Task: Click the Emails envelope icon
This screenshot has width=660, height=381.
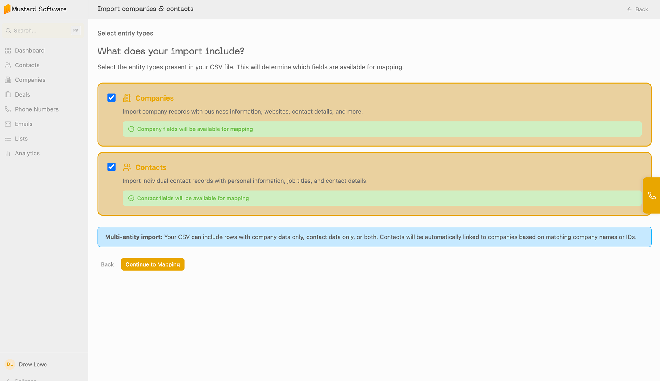Action: (8, 124)
